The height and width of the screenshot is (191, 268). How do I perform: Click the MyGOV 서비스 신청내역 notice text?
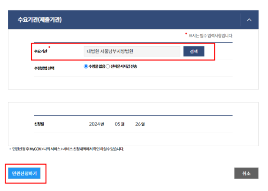coord(68,149)
